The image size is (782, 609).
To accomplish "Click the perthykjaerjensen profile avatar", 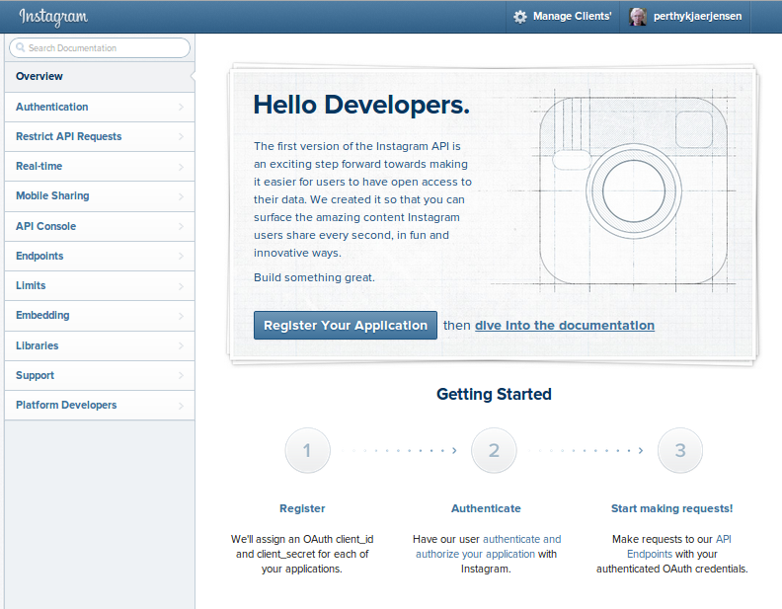I will click(638, 17).
